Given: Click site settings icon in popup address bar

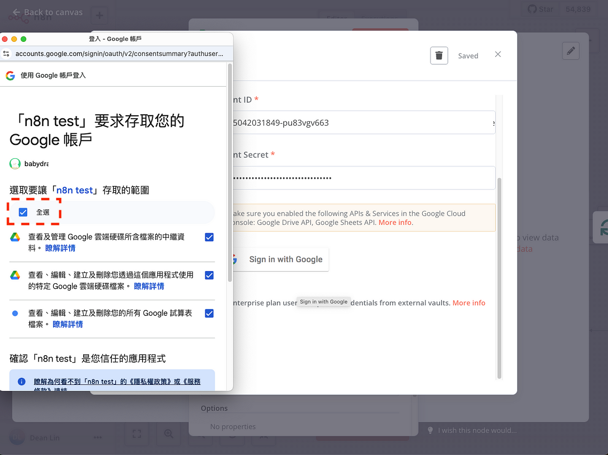Looking at the screenshot, I should tap(6, 54).
